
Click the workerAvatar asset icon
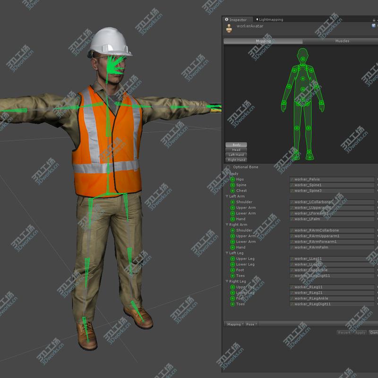[x=229, y=28]
